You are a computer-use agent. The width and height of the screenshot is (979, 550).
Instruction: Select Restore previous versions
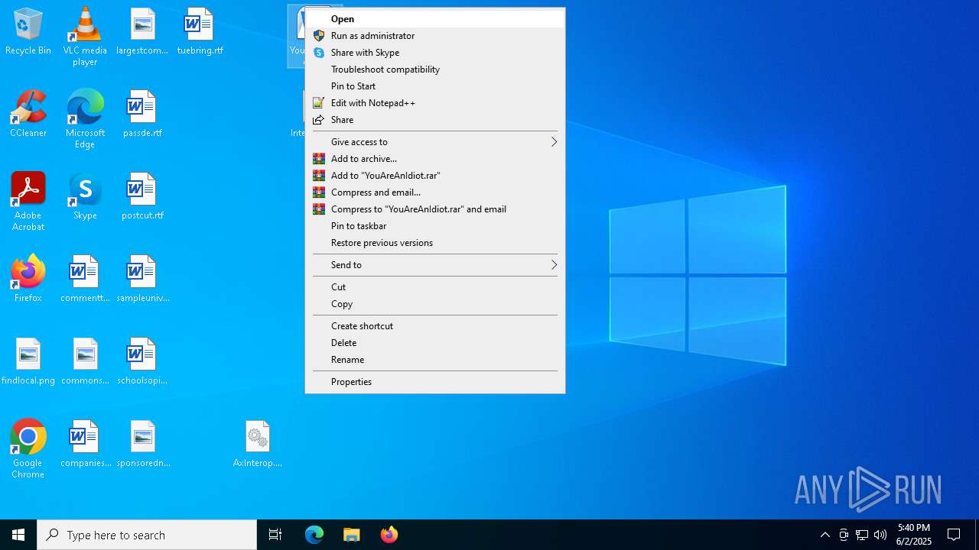(x=434, y=243)
